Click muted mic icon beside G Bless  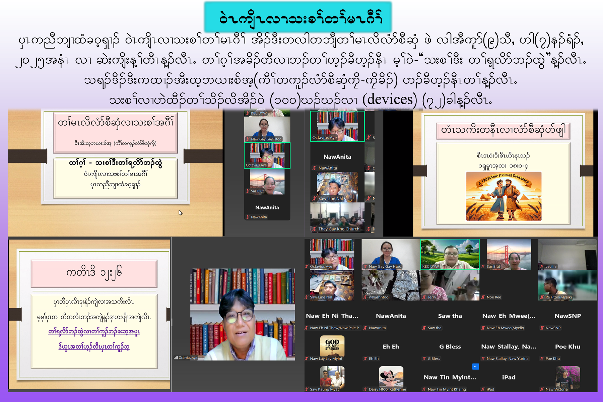coord(424,358)
